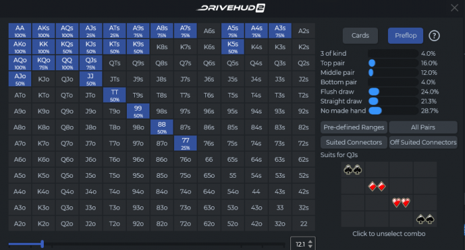
Task: Unselect the hearts suit combo for QJs
Action: [x=401, y=203]
